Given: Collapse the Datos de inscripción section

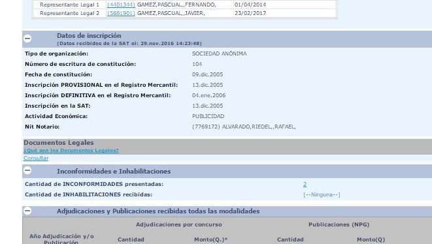Looking at the screenshot, I should pos(27,38).
